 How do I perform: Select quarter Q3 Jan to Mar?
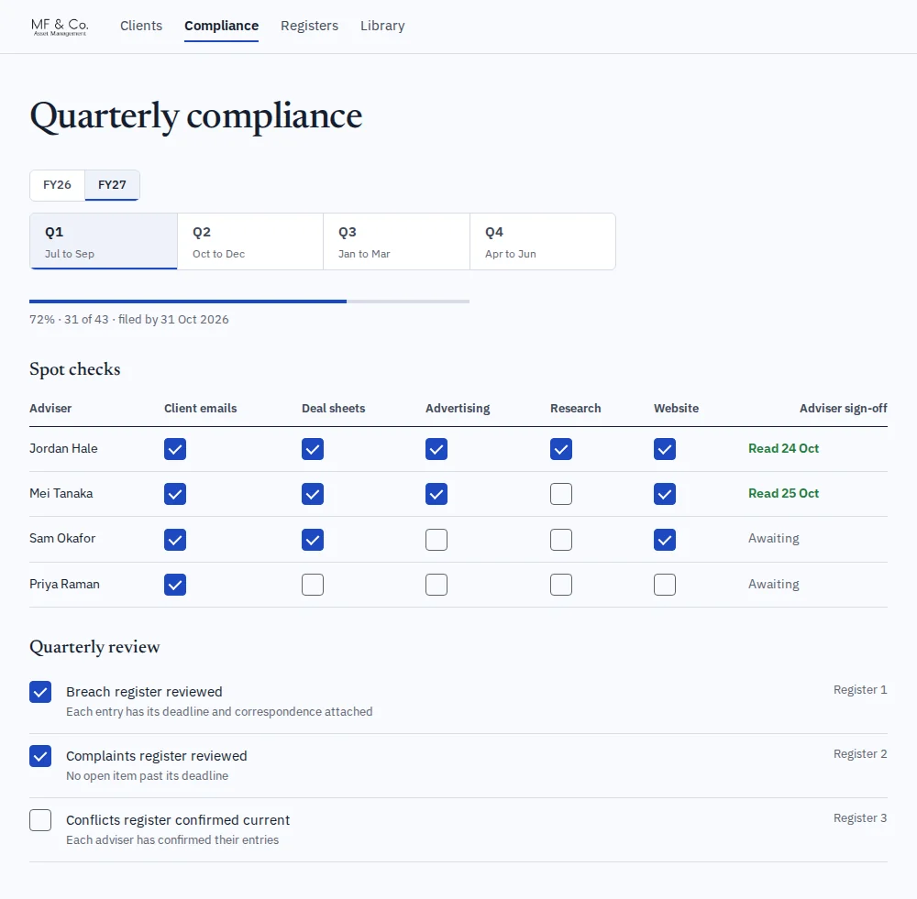point(396,241)
